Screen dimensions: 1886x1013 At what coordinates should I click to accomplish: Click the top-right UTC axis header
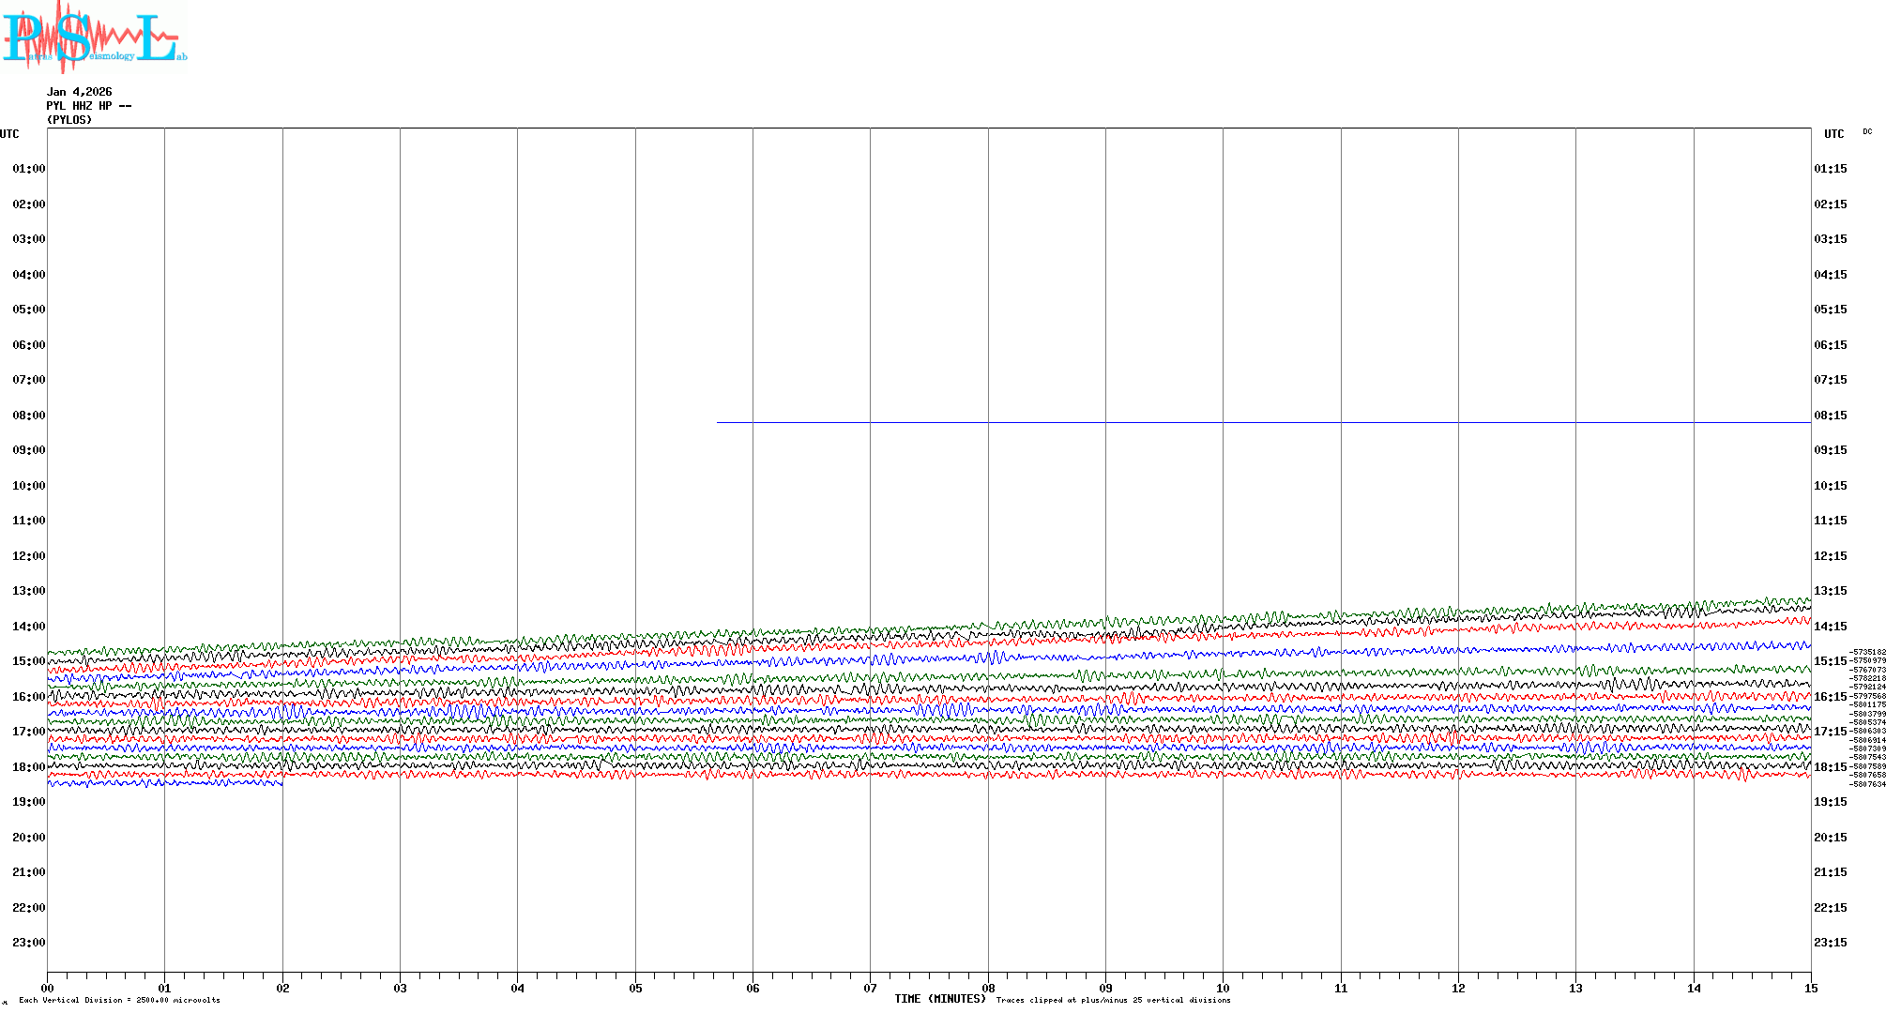(1833, 134)
